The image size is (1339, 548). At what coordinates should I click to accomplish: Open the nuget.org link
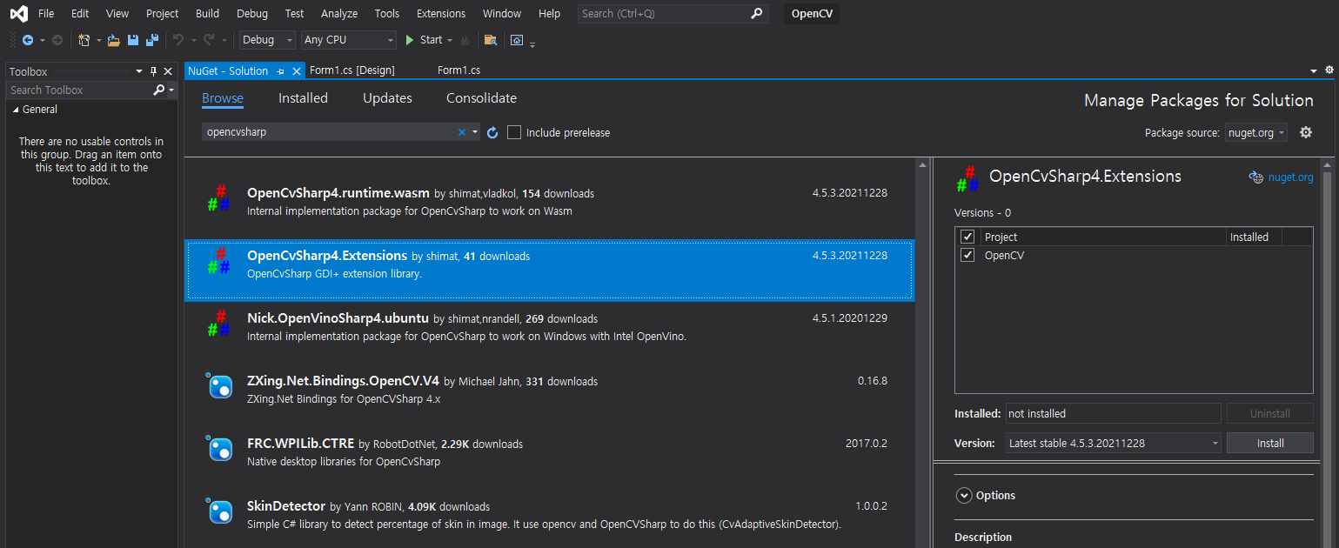coord(1291,177)
